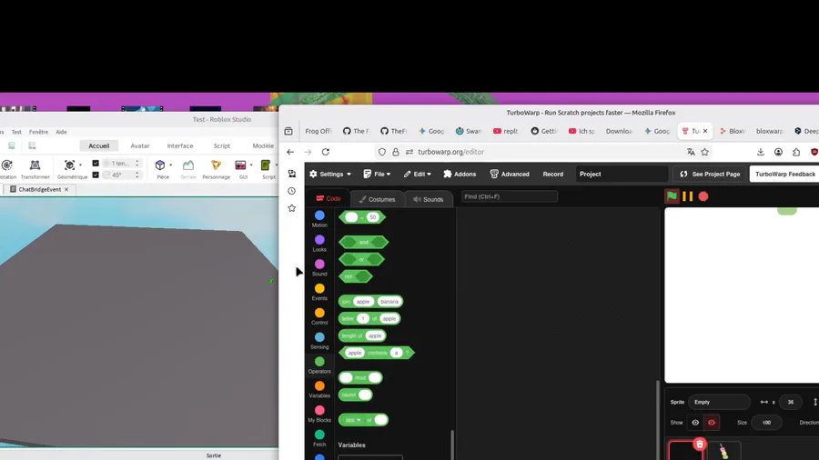Toggle 45° rotation snap checkbox in Roblox Studio
819x460 pixels.
click(96, 175)
